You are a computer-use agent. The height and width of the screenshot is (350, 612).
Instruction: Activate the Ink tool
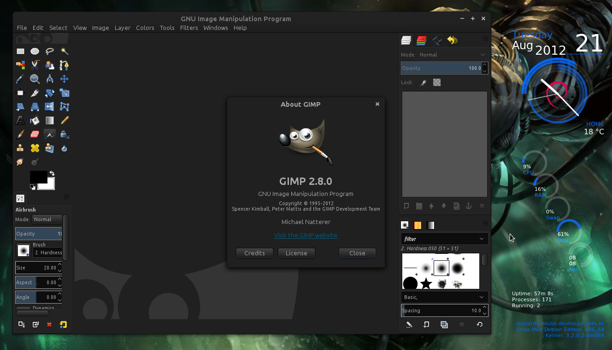pyautogui.click(x=65, y=134)
